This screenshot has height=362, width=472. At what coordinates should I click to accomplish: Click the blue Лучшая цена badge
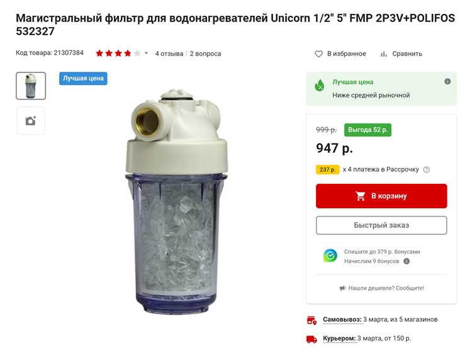tap(83, 78)
